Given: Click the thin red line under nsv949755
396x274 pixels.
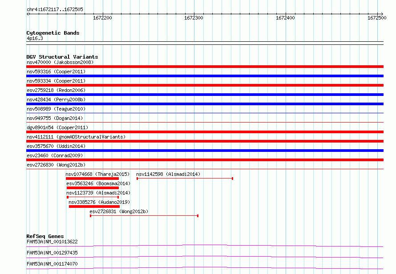Looking at the screenshot, I should pos(205,122).
